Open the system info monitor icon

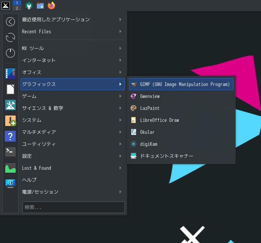click(10, 184)
